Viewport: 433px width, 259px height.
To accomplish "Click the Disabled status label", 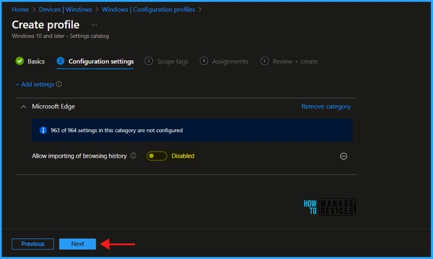I will tap(183, 156).
